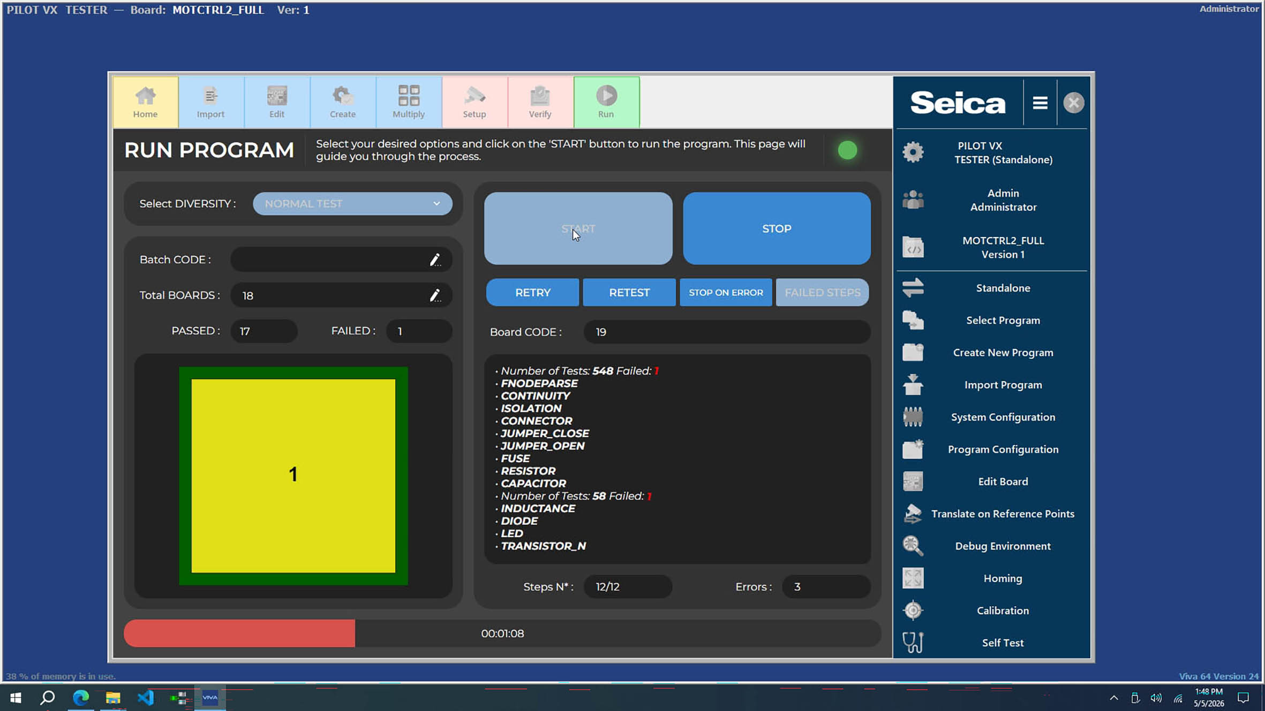Click the PASSED count value 17
The height and width of the screenshot is (711, 1265).
pyautogui.click(x=263, y=331)
